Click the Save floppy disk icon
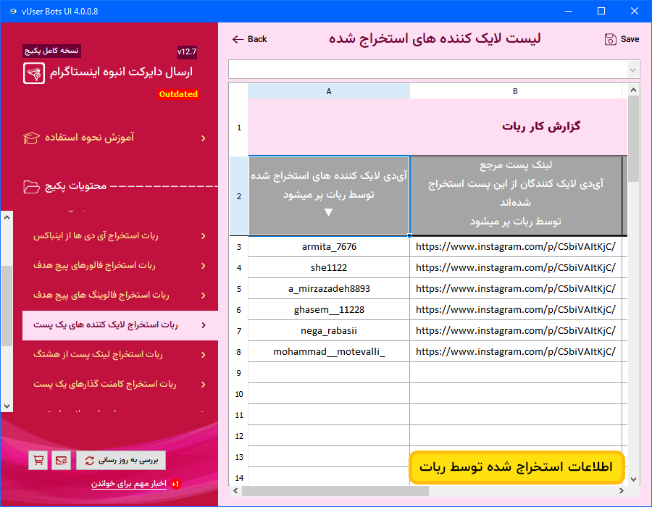 [610, 40]
